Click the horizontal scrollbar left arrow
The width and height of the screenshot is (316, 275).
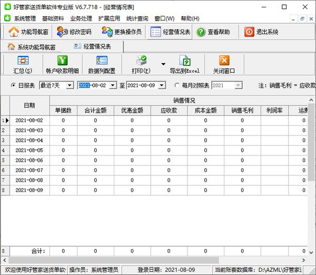pyautogui.click(x=5, y=260)
